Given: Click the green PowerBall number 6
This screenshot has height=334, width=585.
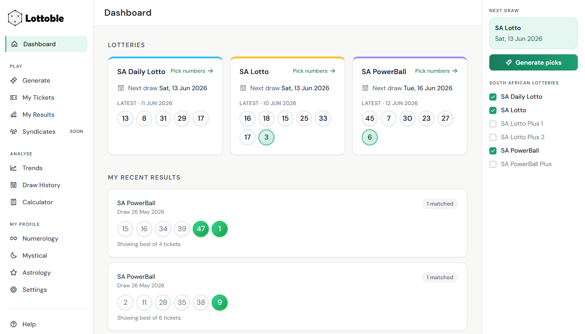Looking at the screenshot, I should (370, 137).
